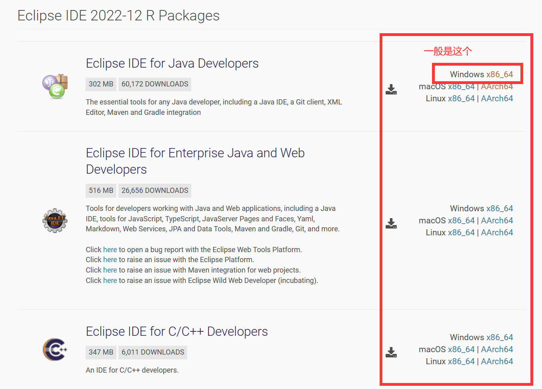Download C/C++ macOS x86_64 build
542x389 pixels.
[461, 349]
